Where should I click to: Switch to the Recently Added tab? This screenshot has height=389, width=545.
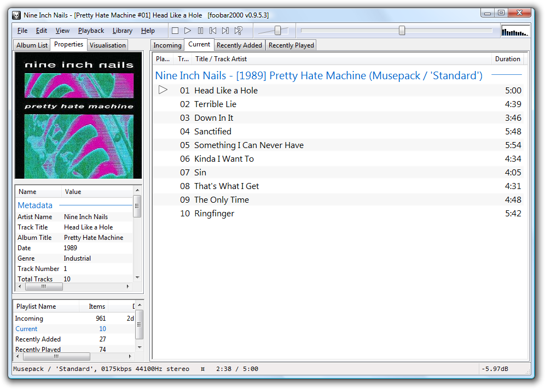coord(239,45)
